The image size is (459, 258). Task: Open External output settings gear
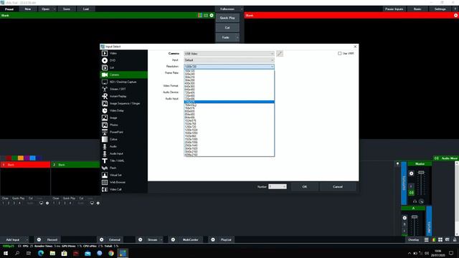point(102,239)
